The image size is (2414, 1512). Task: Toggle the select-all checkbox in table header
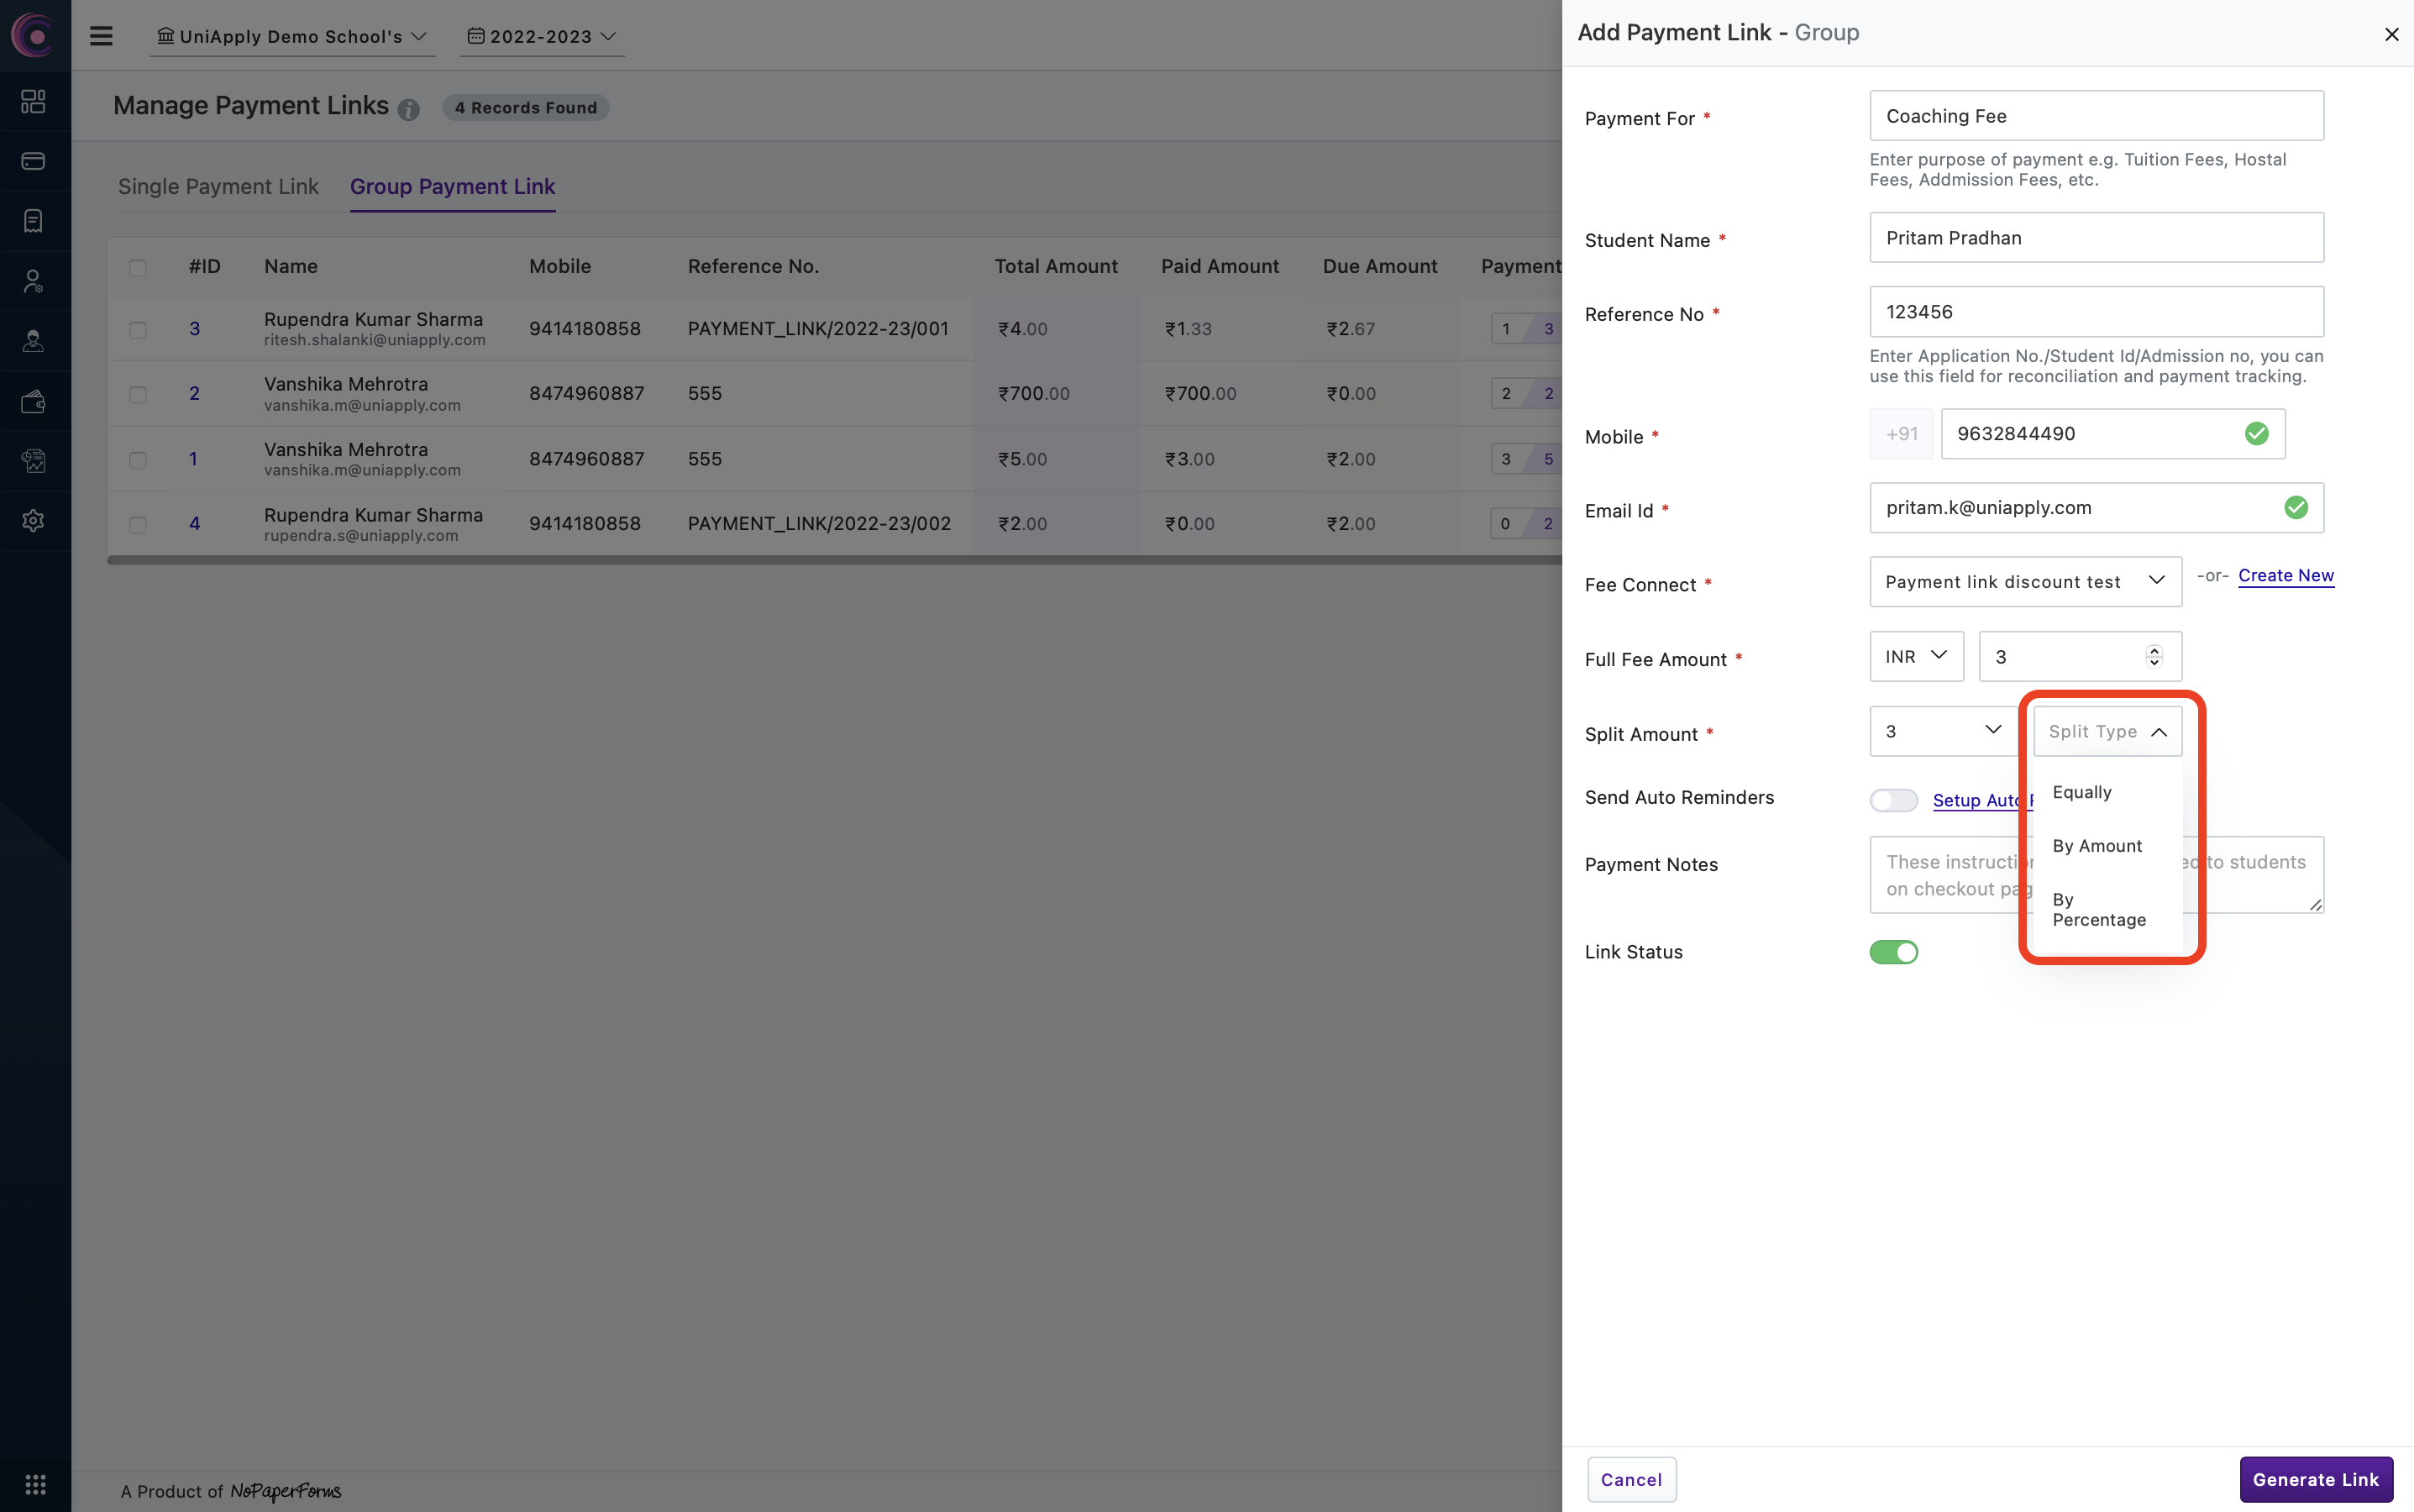pyautogui.click(x=138, y=267)
